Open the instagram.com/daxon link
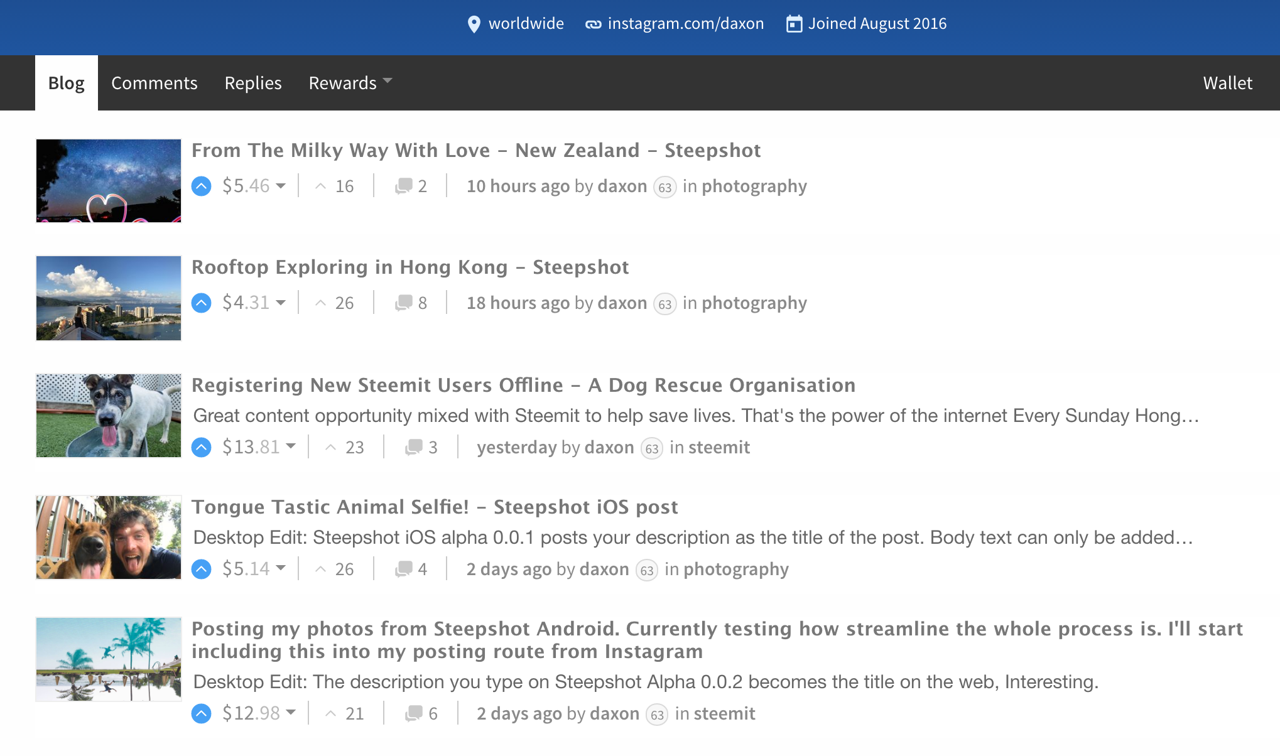Image resolution: width=1280 pixels, height=756 pixels. point(686,24)
